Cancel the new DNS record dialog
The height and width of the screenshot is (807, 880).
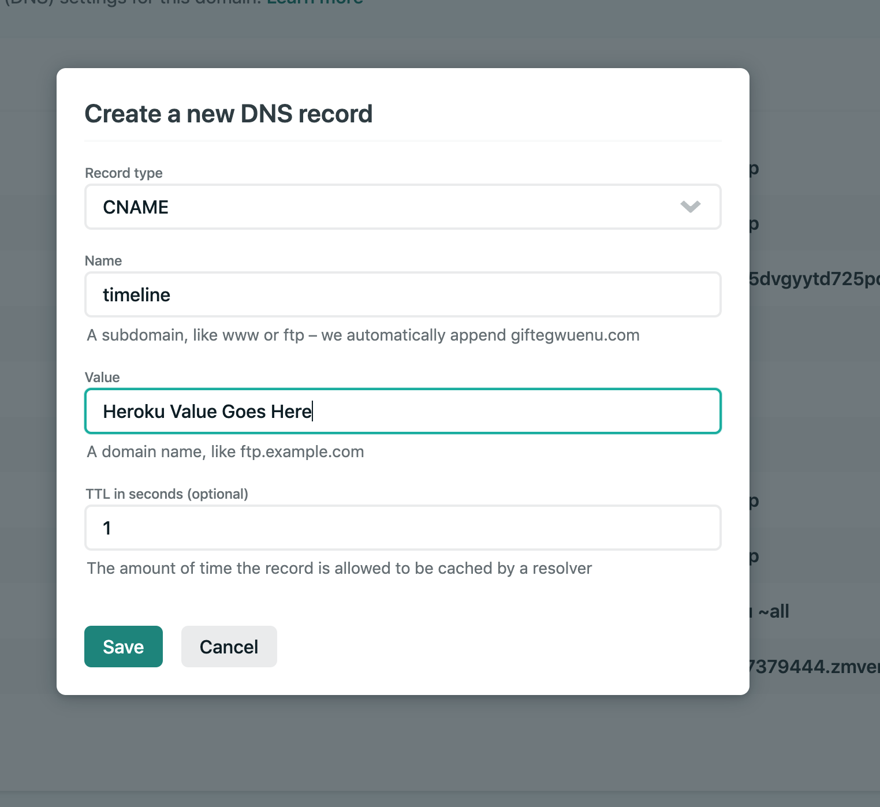pos(229,647)
